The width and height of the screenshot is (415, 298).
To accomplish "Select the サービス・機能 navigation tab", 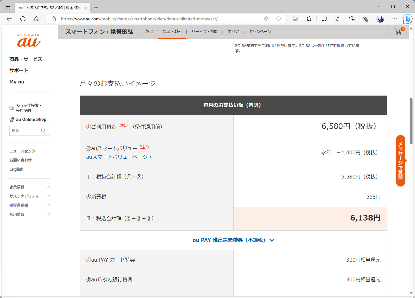I will [205, 32].
